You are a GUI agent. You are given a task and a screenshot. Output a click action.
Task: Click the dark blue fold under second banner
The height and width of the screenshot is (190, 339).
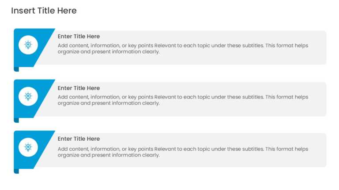coord(16,120)
